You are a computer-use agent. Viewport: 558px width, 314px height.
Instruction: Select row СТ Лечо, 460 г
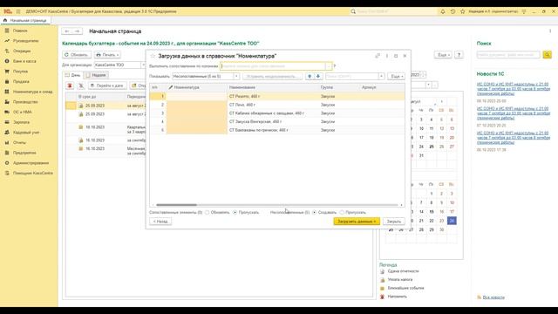[277, 105]
